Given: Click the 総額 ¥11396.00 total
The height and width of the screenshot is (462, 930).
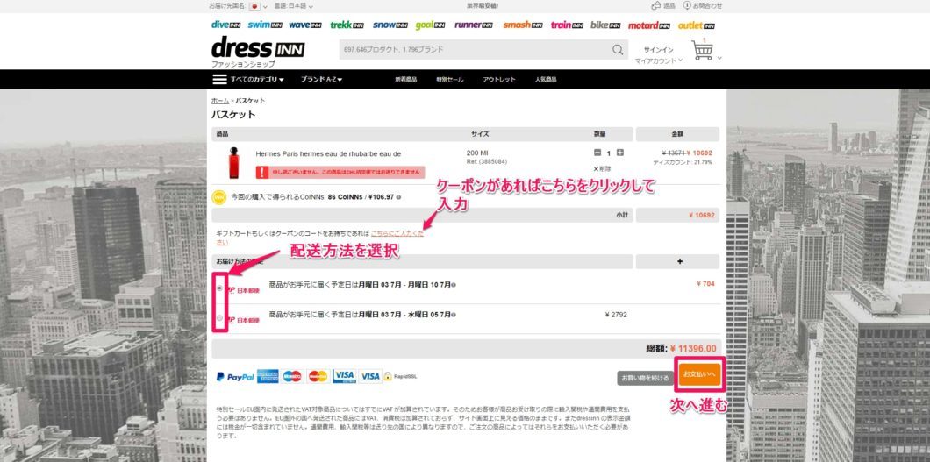Looking at the screenshot, I should 681,349.
